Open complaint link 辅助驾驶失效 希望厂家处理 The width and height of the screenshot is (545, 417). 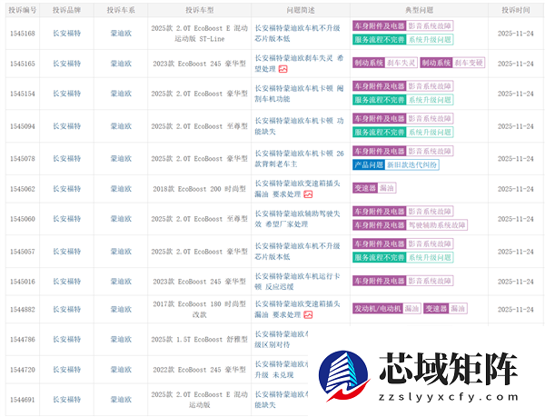pyautogui.click(x=298, y=219)
